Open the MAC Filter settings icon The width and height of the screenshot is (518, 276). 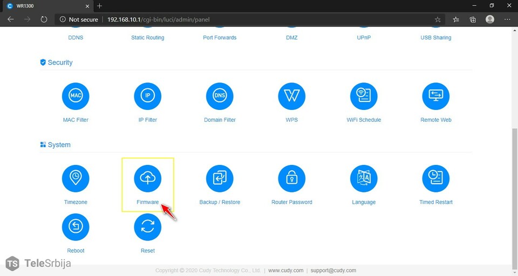click(76, 96)
